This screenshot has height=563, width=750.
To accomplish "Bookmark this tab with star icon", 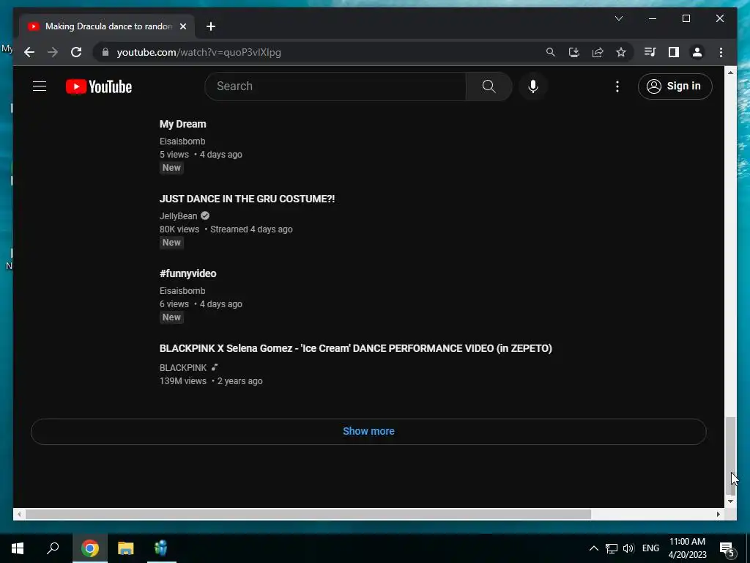I will point(621,52).
